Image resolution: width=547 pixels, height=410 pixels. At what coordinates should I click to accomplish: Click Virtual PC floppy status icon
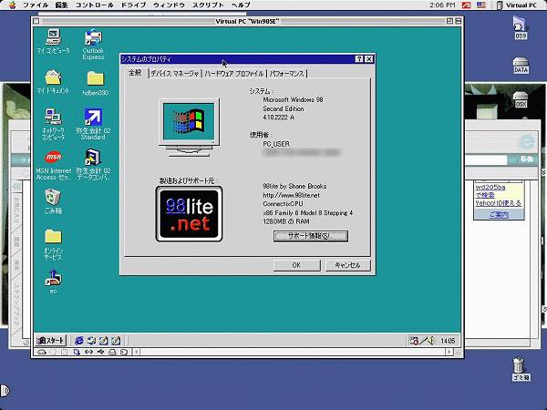pos(64,352)
